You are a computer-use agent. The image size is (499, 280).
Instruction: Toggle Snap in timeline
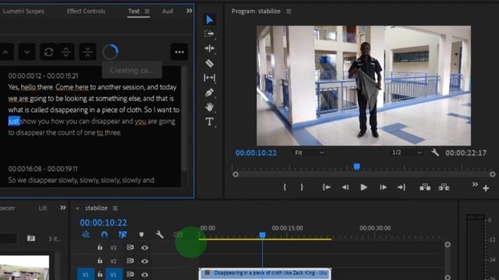[104, 235]
